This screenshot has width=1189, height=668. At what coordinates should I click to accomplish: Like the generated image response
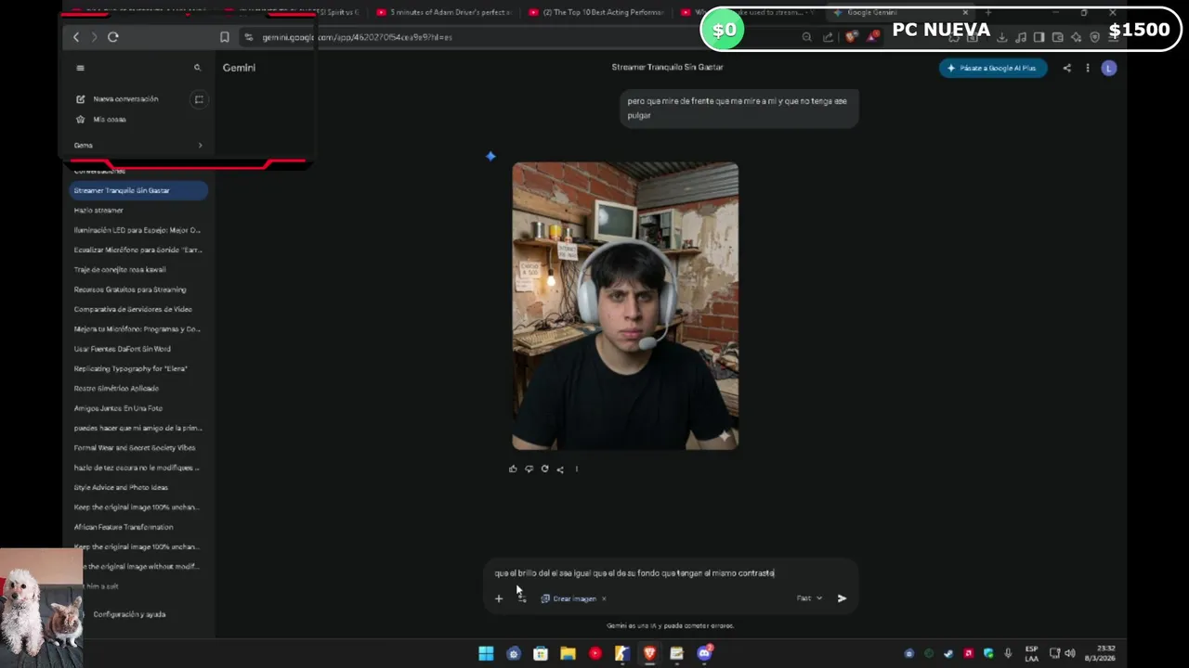[x=513, y=469]
